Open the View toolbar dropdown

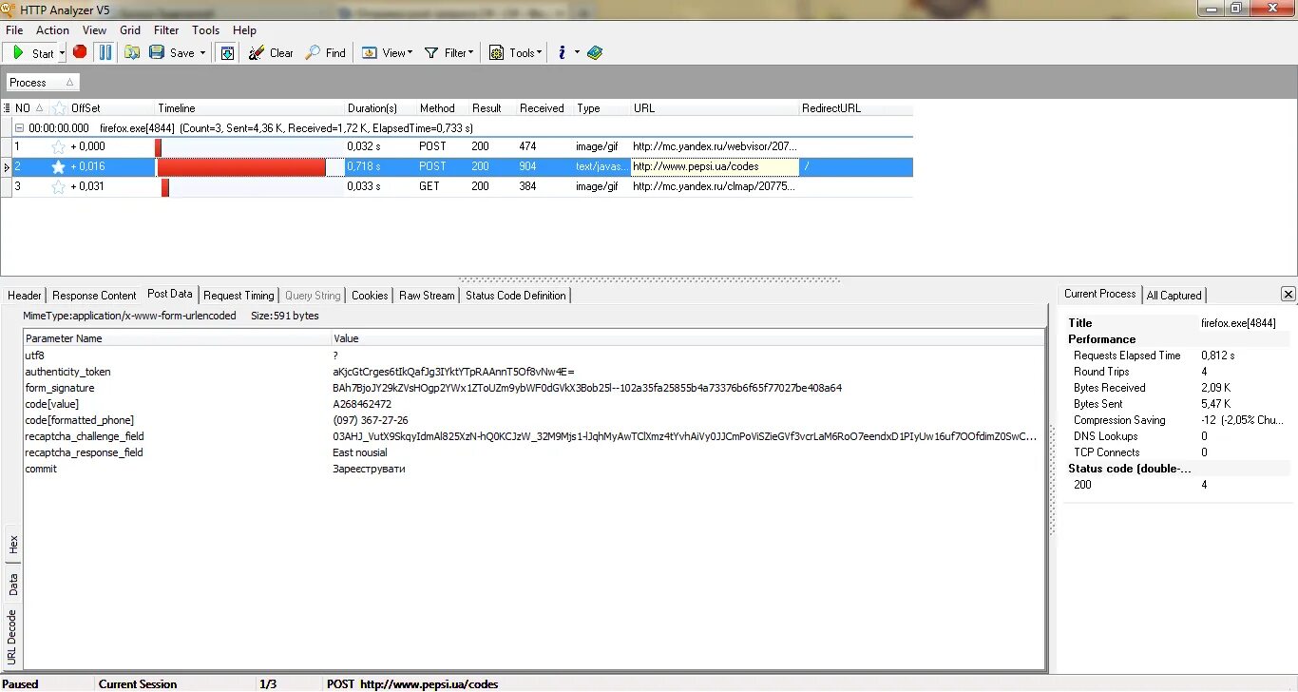(388, 53)
